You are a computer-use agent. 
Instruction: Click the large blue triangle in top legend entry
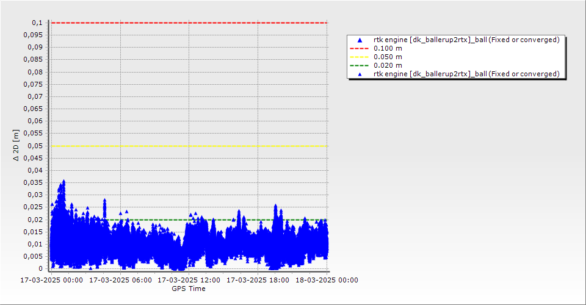tap(360, 40)
